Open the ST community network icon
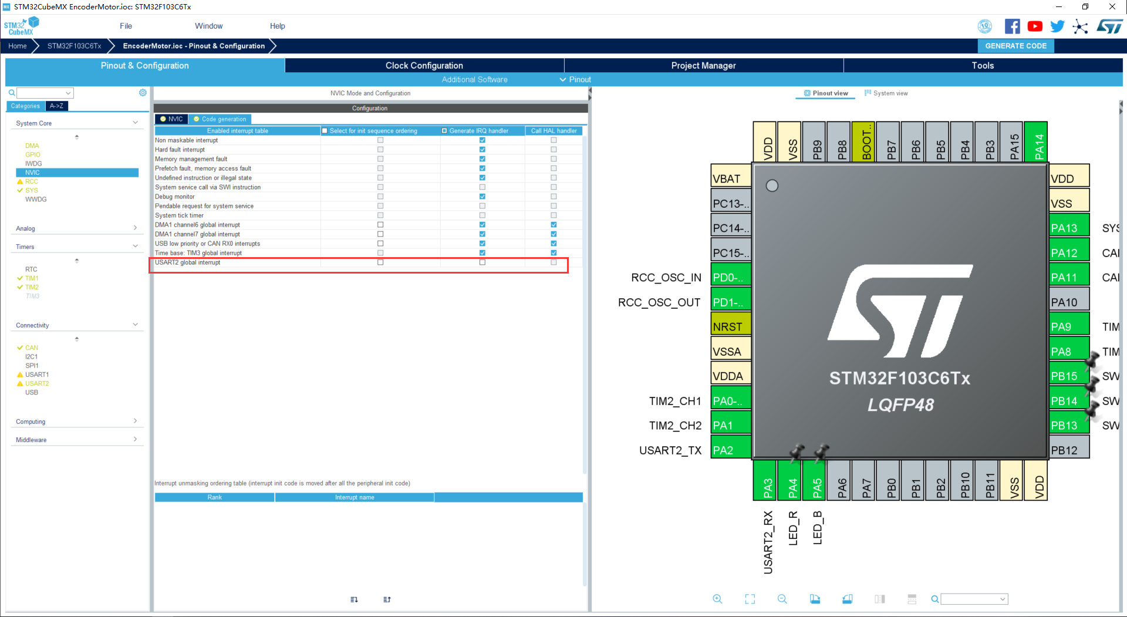The width and height of the screenshot is (1127, 617). (1080, 26)
